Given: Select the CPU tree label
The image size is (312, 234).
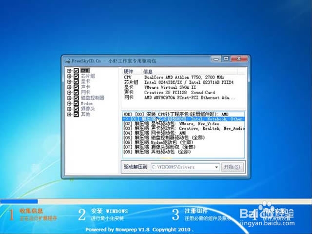Looking at the screenshot, I should point(85,71).
